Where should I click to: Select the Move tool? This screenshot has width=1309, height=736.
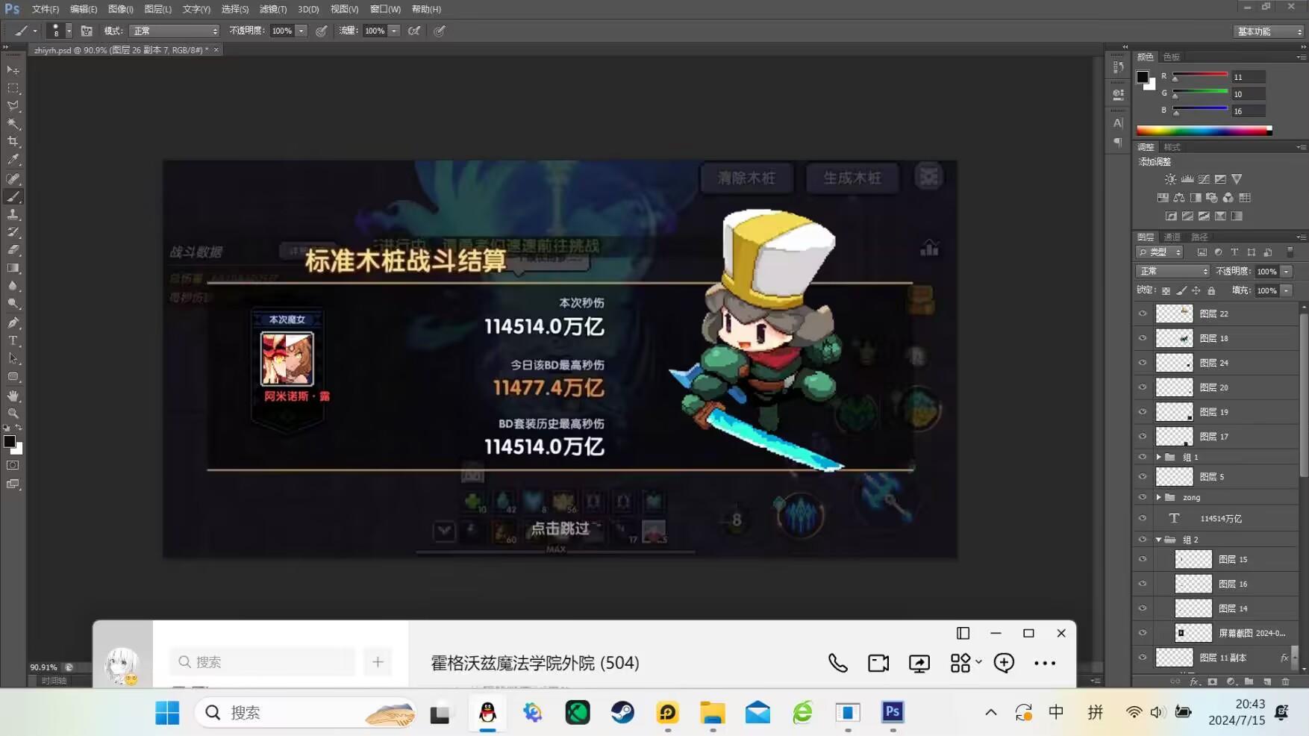[x=13, y=70]
